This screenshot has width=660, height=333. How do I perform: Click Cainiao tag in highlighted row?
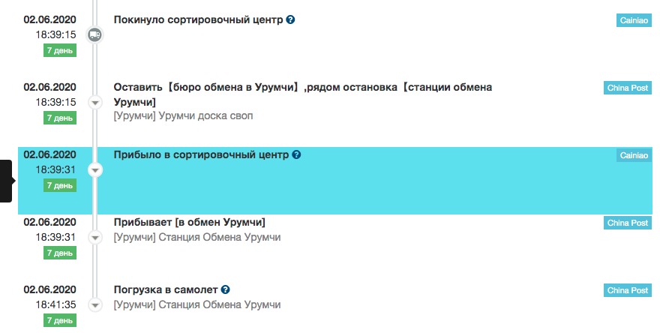pyautogui.click(x=634, y=155)
